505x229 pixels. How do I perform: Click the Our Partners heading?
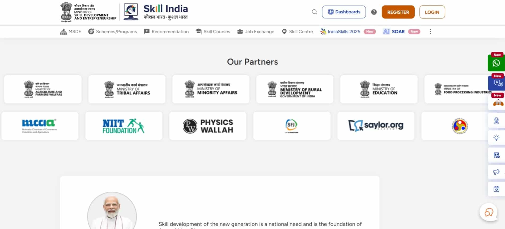(252, 62)
